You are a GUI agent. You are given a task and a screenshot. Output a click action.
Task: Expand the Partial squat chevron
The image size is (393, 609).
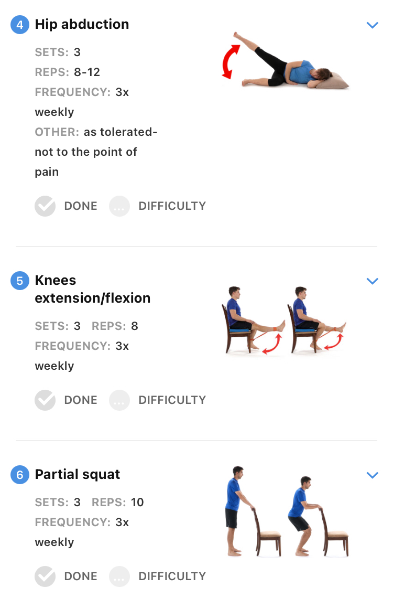(373, 475)
